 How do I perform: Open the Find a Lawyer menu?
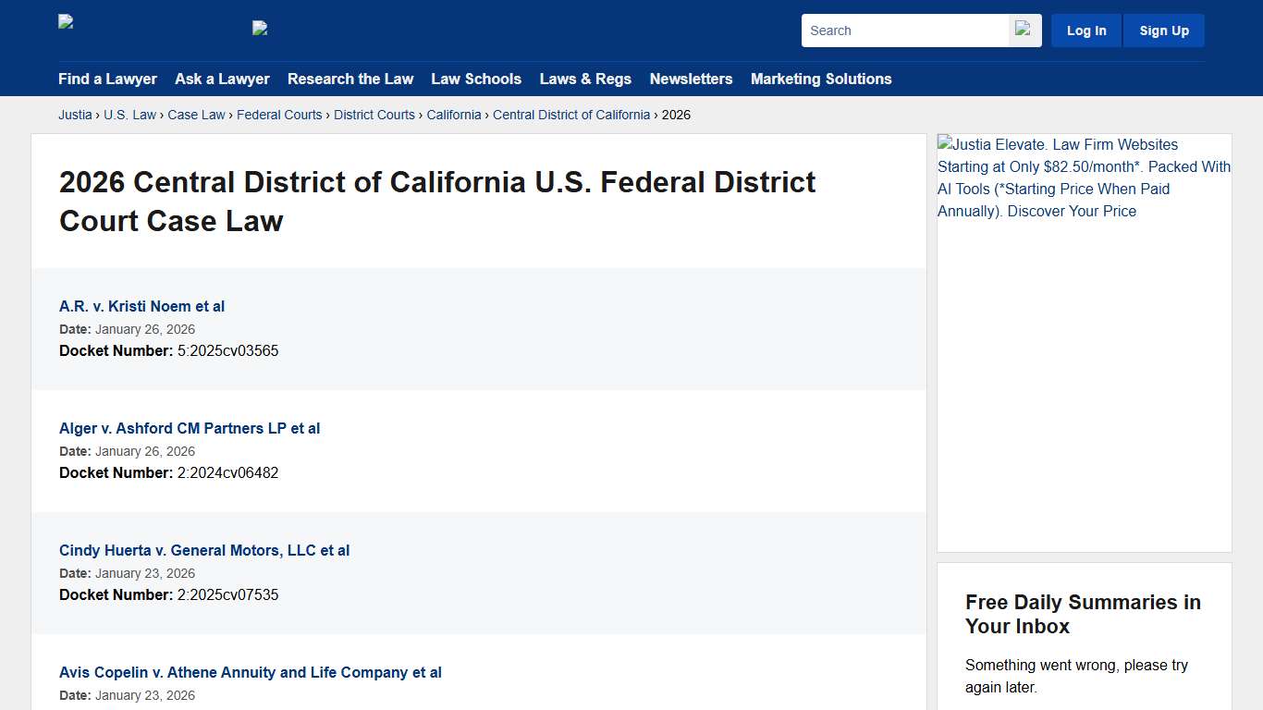[x=107, y=80]
